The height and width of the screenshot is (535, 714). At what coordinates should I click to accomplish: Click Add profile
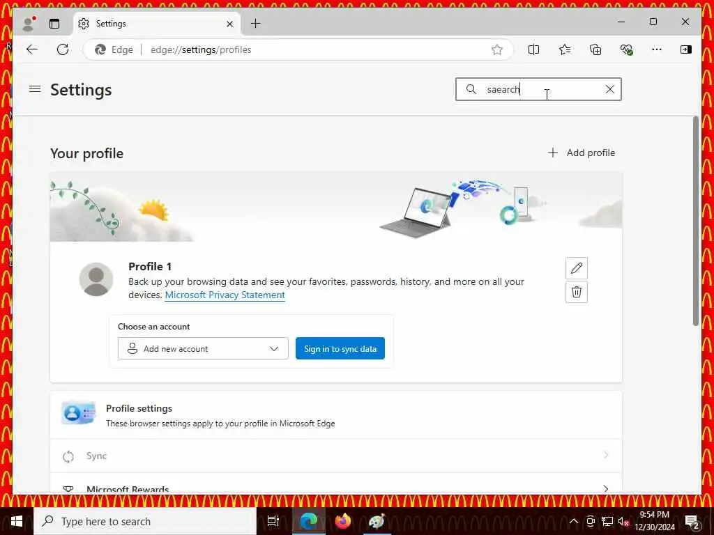tap(582, 153)
